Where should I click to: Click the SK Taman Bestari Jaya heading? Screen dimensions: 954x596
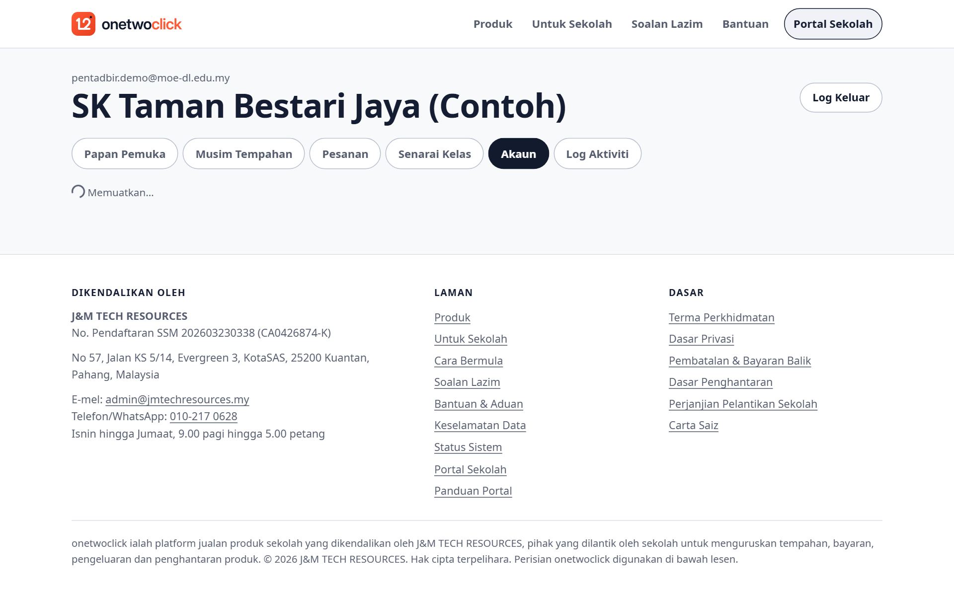(x=318, y=106)
